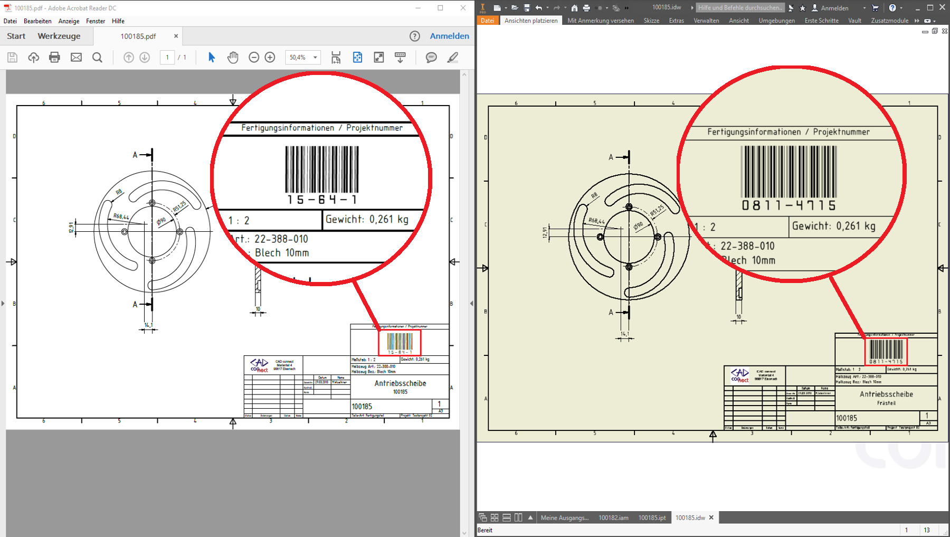This screenshot has height=537, width=950.
Task: Click the blue Anmelden link in Acrobat
Action: click(449, 36)
